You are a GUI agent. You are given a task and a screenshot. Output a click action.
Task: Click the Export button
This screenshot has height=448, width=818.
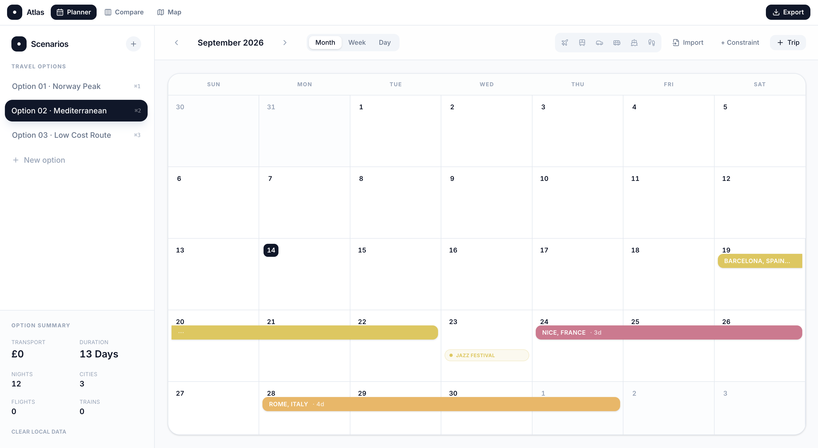pos(788,12)
